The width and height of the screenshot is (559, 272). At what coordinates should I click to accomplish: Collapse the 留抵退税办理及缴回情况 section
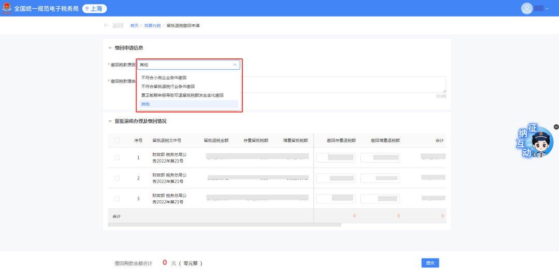coord(110,121)
